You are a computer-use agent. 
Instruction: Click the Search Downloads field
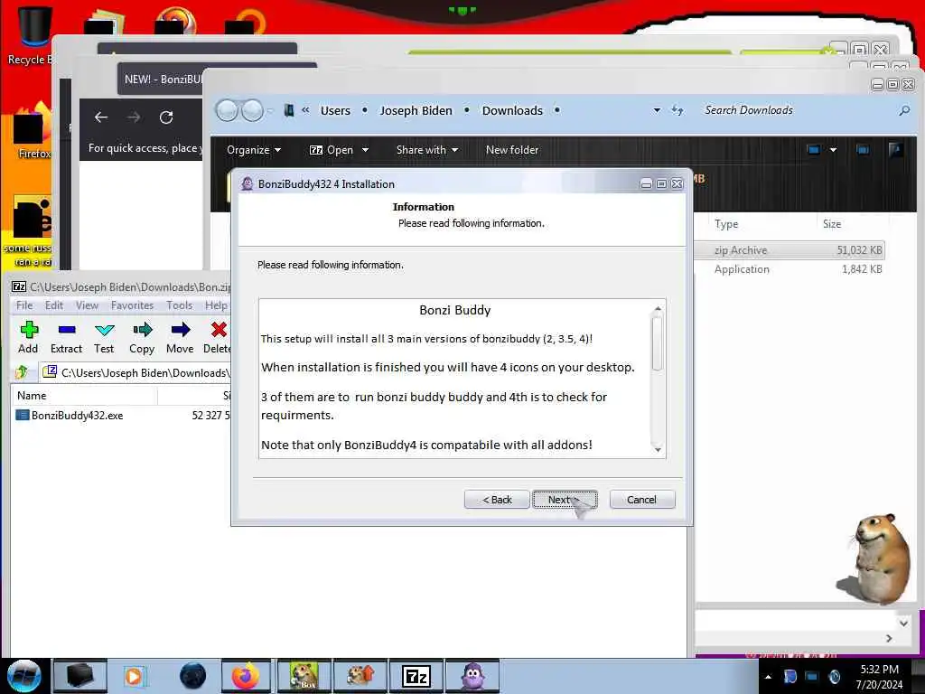(x=797, y=110)
